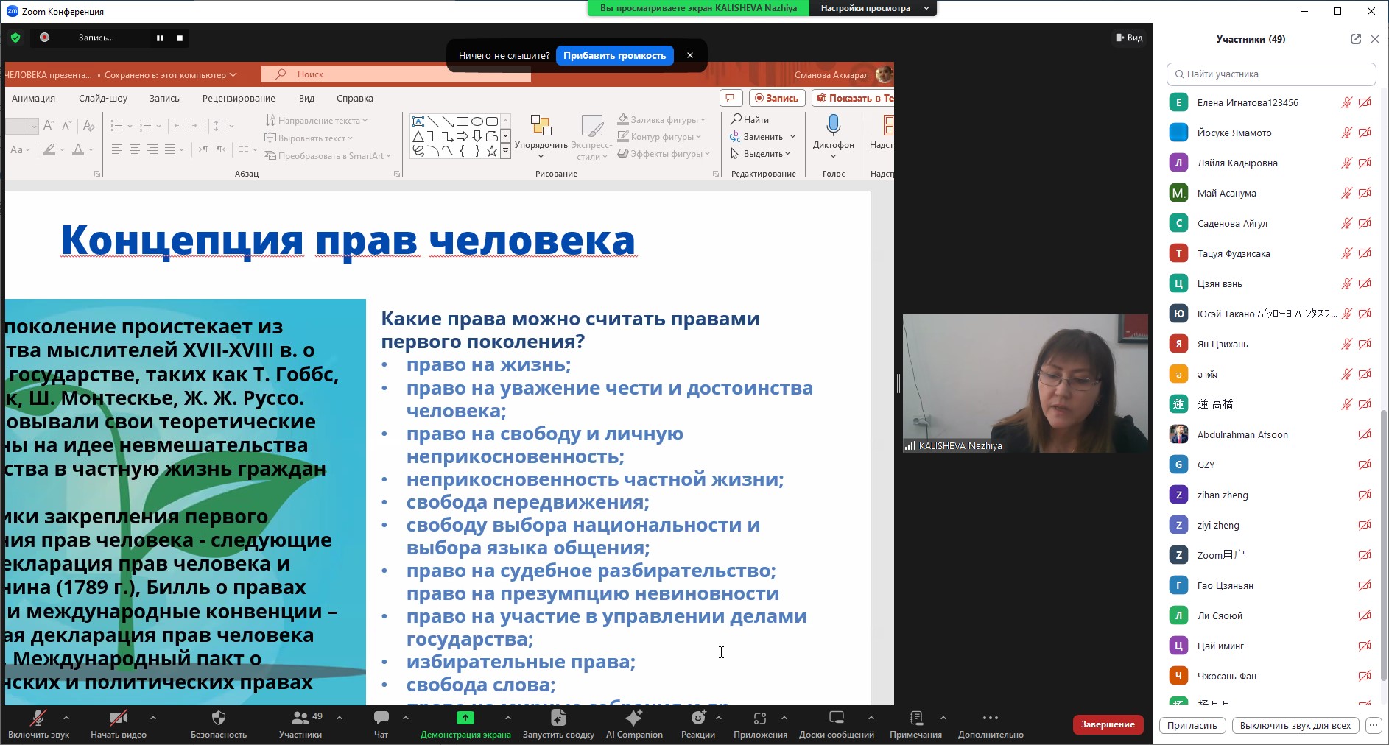Expand video options arrow next to camera

point(152,717)
